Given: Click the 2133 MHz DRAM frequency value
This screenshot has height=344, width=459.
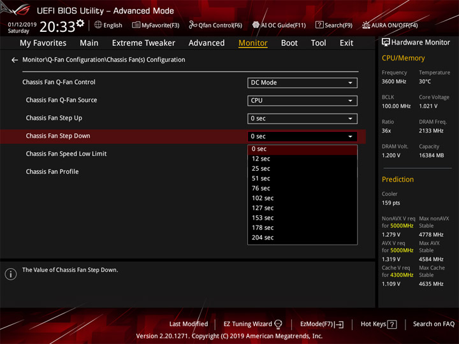Looking at the screenshot, I should pyautogui.click(x=431, y=131).
